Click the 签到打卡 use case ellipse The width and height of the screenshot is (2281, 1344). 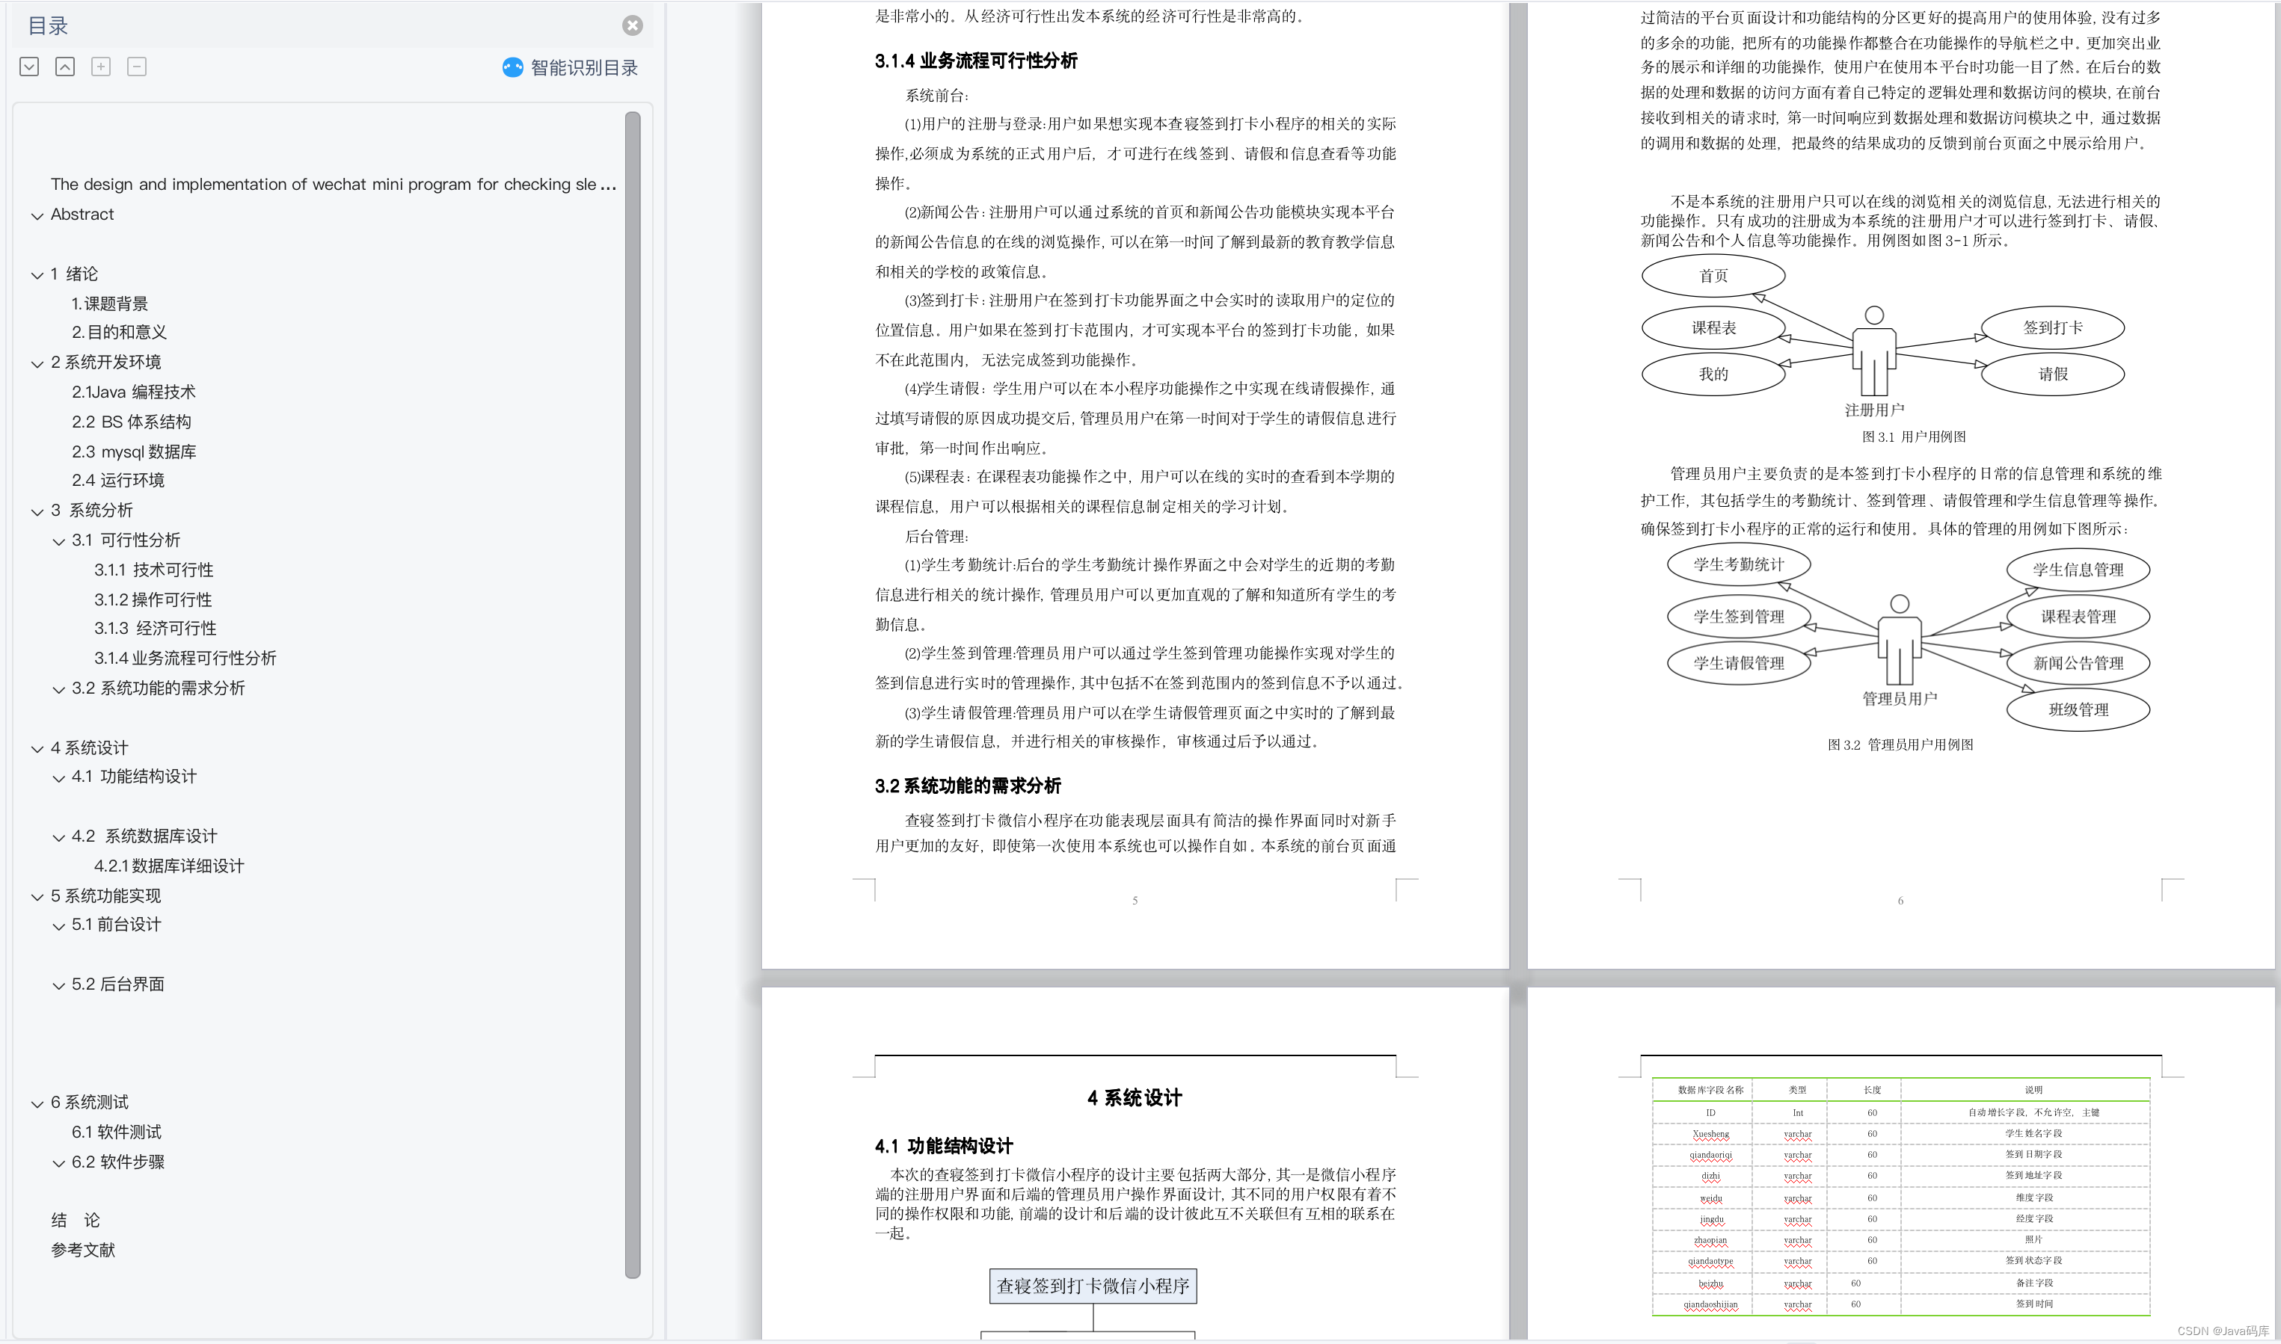[2053, 327]
